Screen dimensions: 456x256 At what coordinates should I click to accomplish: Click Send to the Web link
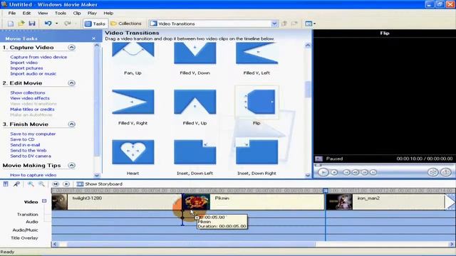[28, 150]
